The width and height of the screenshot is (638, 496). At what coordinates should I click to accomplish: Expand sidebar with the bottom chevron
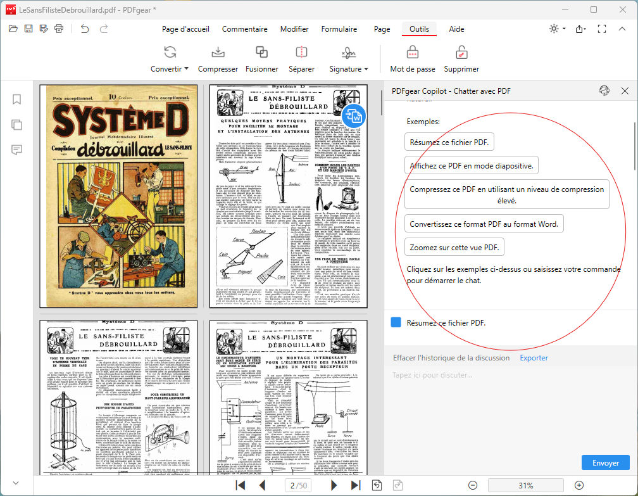[x=16, y=483]
